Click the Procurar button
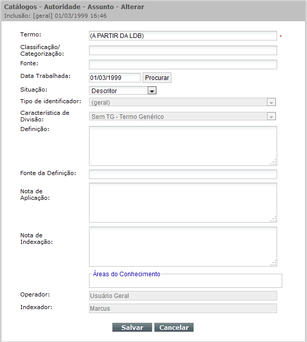 pos(157,77)
